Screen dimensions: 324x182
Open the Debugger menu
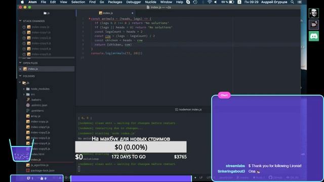[134, 2]
